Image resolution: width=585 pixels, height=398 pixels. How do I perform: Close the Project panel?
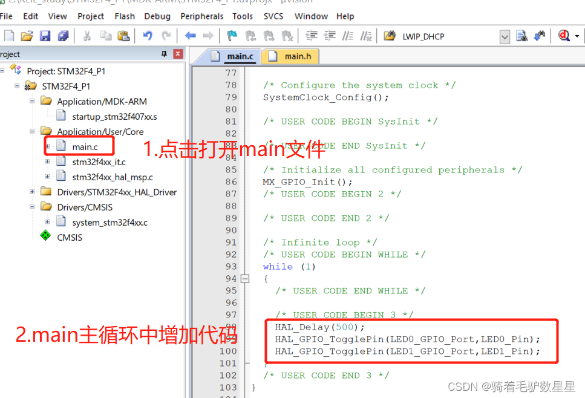click(178, 54)
